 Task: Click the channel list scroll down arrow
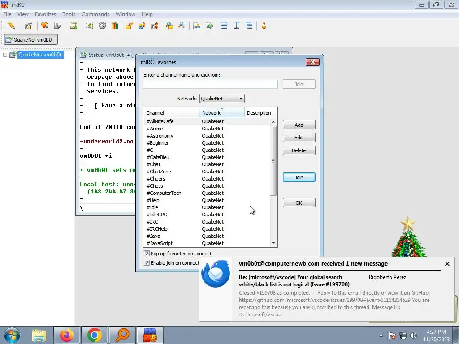273,243
